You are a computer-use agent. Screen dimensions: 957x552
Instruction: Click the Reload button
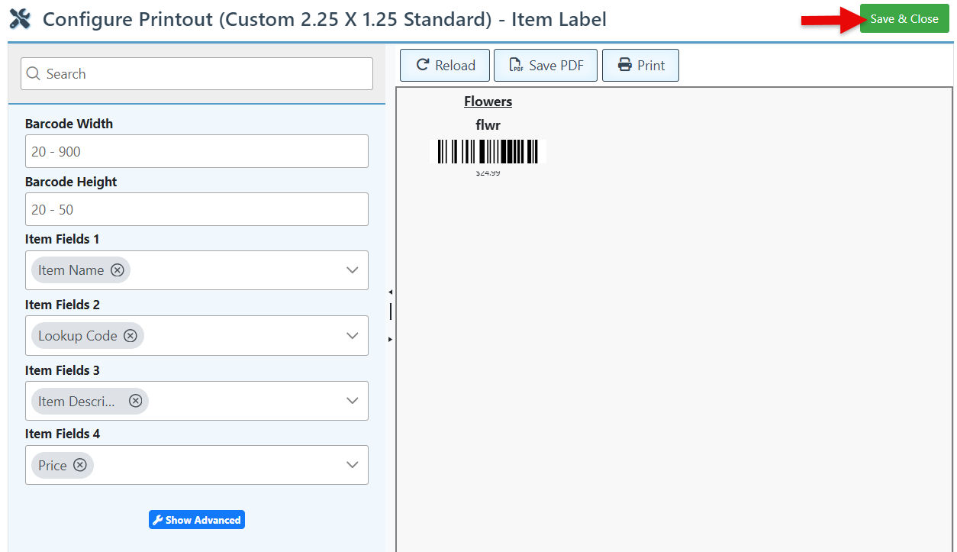pos(446,66)
